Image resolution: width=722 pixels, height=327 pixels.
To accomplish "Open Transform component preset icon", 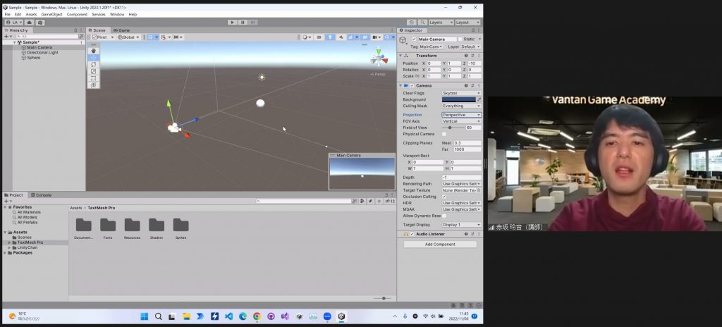I will point(472,56).
